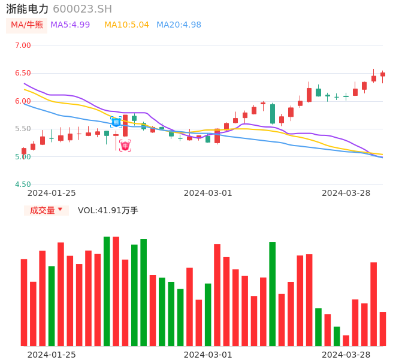Click the MA5:4.99 legend label

point(70,25)
